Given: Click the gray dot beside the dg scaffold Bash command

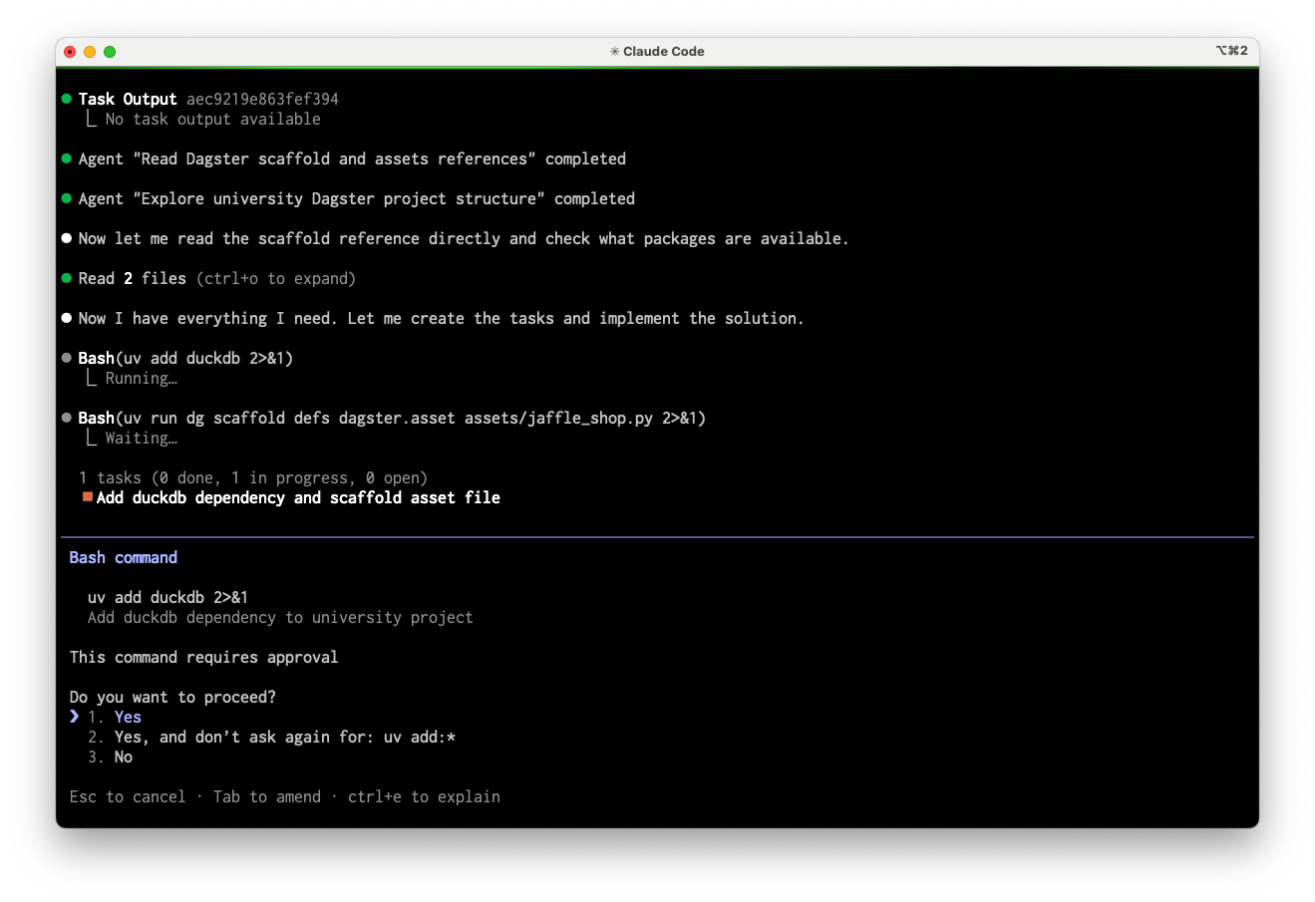Looking at the screenshot, I should coord(67,419).
